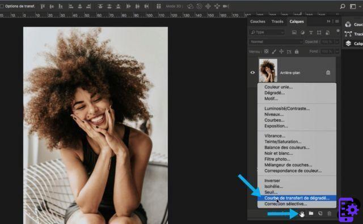Open the workspace switcher icon
Viewport: 363px width, 224px height.
[353, 6]
